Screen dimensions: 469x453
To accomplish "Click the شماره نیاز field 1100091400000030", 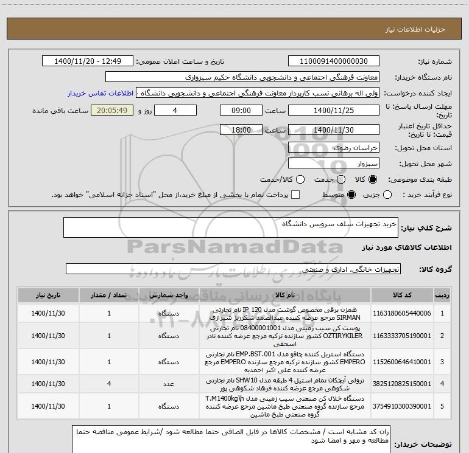I will click(x=334, y=61).
